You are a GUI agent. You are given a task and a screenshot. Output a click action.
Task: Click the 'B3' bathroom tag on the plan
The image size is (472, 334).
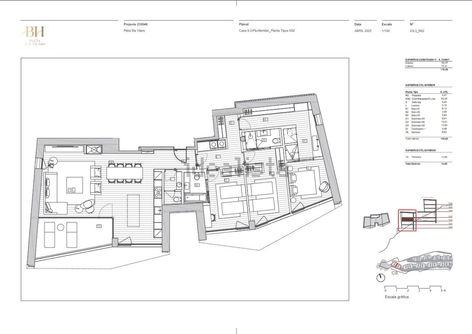click(x=197, y=185)
